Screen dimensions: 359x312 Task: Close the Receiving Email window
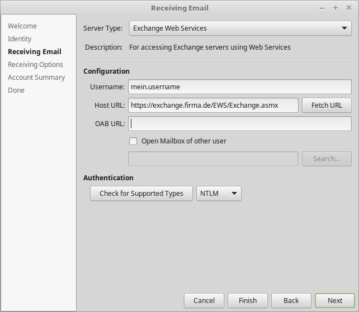coord(349,8)
